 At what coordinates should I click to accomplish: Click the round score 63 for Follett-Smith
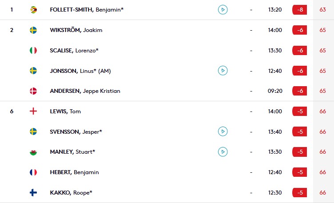coord(322,10)
